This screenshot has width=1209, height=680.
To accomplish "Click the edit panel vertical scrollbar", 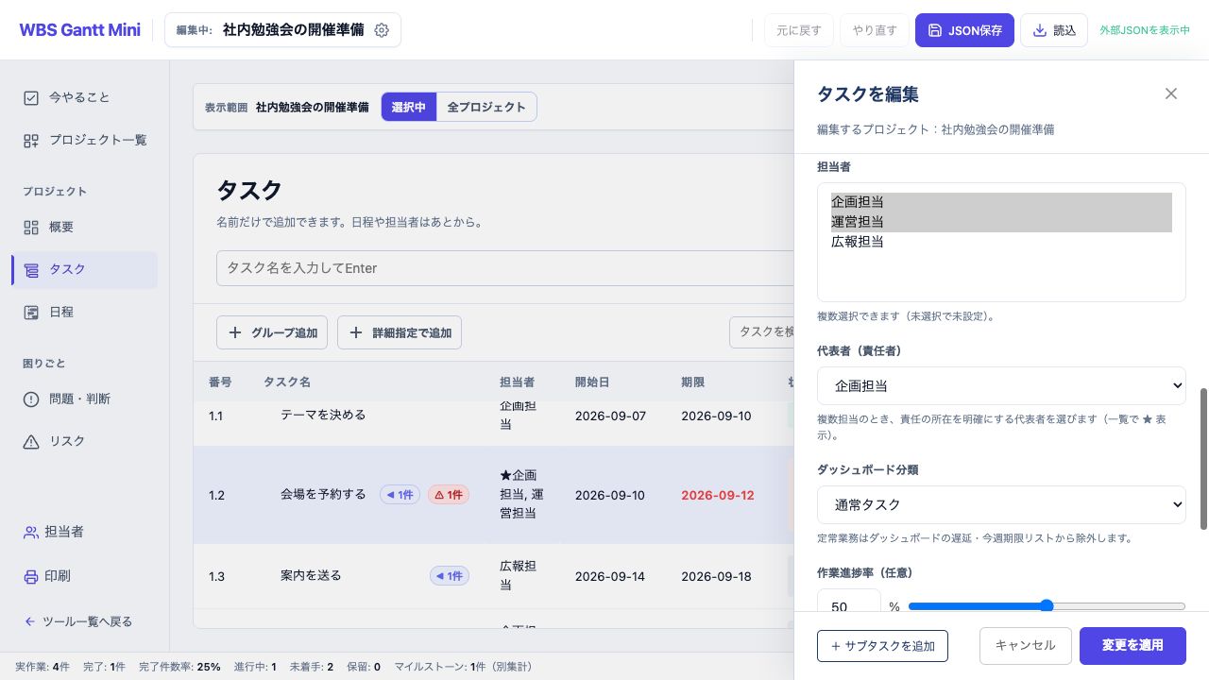I will pos(1203,458).
